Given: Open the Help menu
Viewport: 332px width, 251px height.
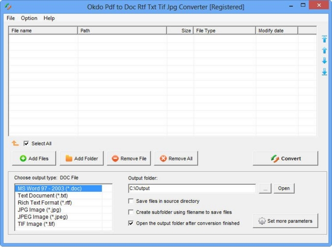Looking at the screenshot, I should (x=49, y=18).
